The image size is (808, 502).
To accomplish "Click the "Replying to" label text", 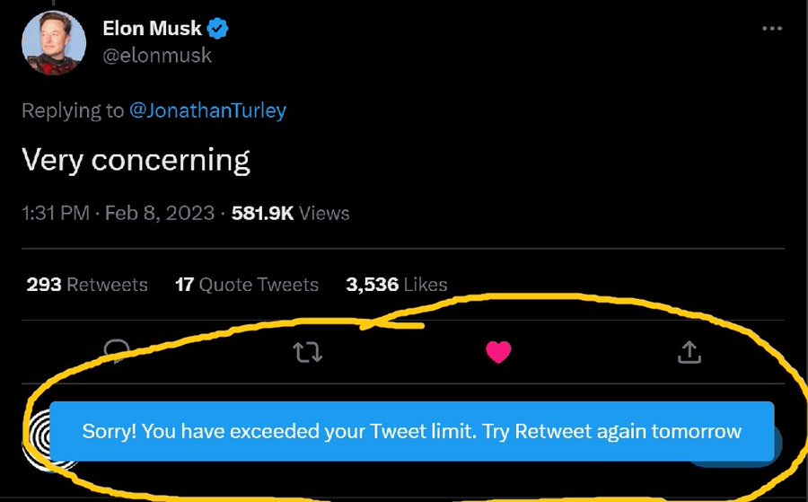I will (73, 110).
